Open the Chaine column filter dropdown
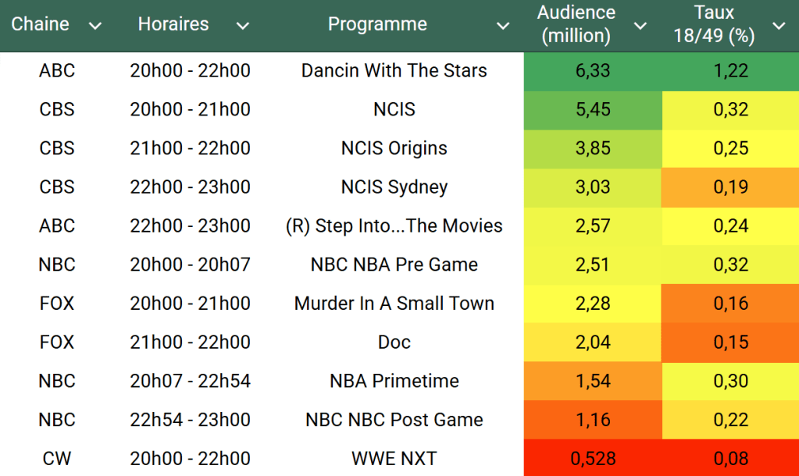Image resolution: width=799 pixels, height=476 pixels. (95, 26)
